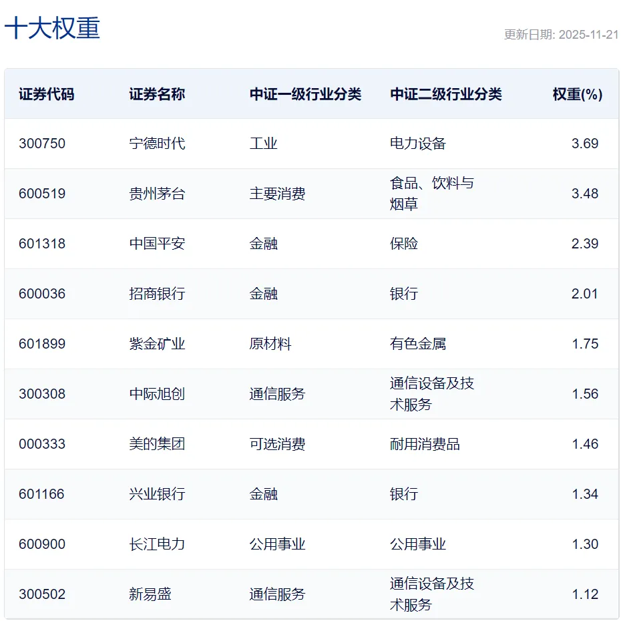
Task: Click weight value 2.01
Action: click(x=584, y=294)
